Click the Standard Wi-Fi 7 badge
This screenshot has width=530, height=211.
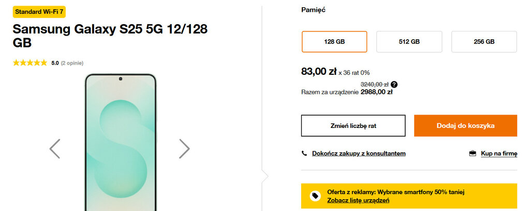[x=39, y=11]
